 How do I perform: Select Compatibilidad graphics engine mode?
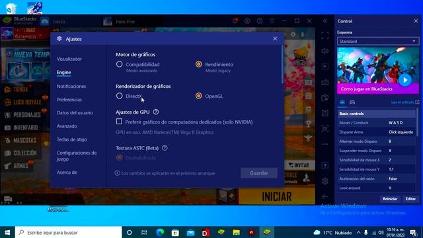(119, 64)
